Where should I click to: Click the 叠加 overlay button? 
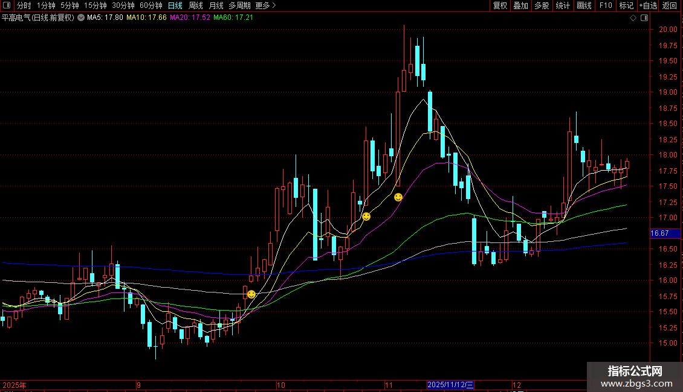coord(520,5)
